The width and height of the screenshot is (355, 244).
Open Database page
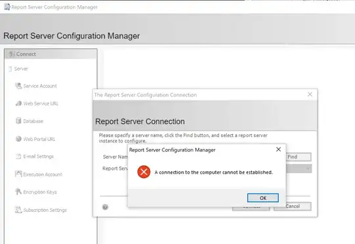34,121
